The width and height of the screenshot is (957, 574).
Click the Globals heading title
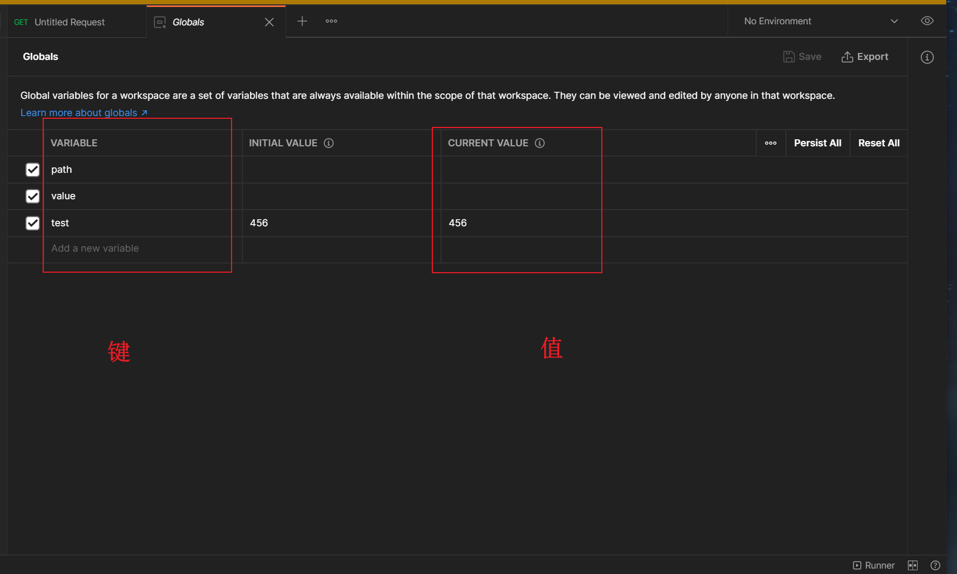tap(40, 57)
